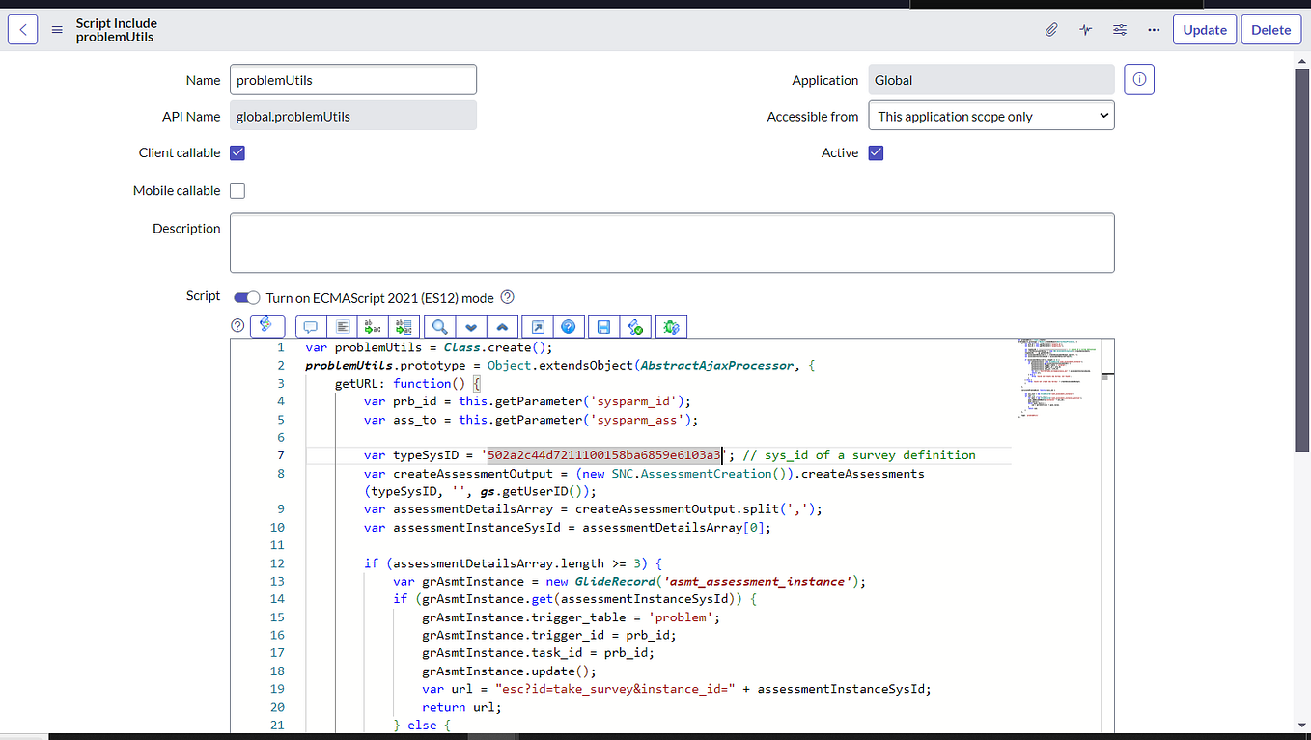Open the Replace icon in the script toolbar

[x=373, y=326]
